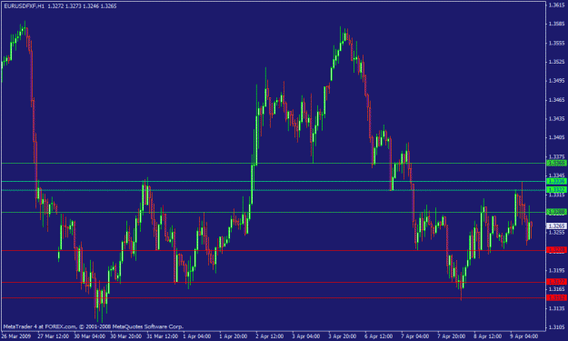Click the 2 Apr 12:00 time label

270,336
